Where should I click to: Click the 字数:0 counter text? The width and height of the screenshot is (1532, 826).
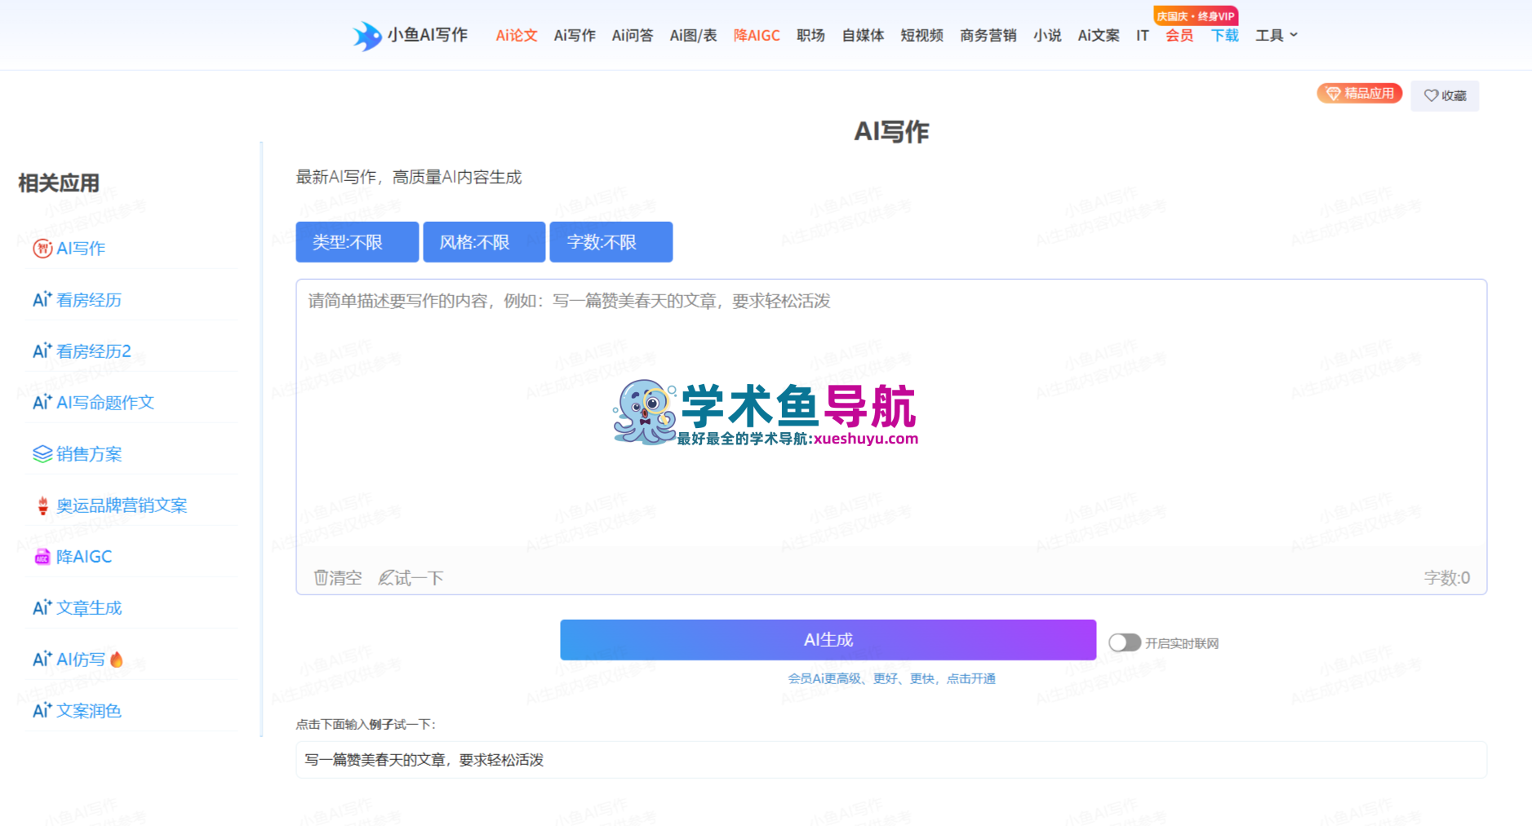tap(1447, 578)
